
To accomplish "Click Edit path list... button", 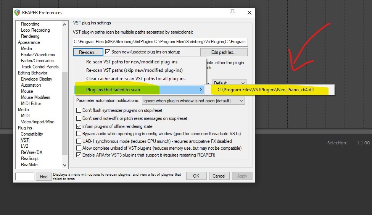I will [x=224, y=52].
